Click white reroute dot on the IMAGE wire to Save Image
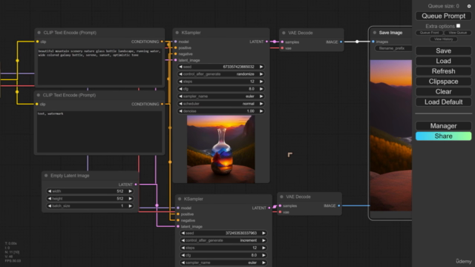The height and width of the screenshot is (267, 475). point(357,42)
